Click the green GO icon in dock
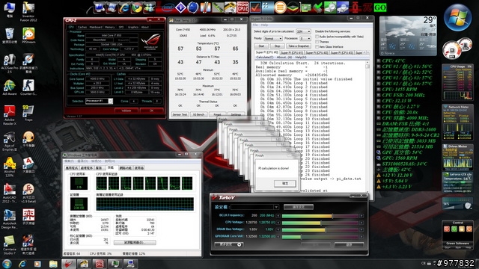The image size is (479, 269). (x=380, y=7)
